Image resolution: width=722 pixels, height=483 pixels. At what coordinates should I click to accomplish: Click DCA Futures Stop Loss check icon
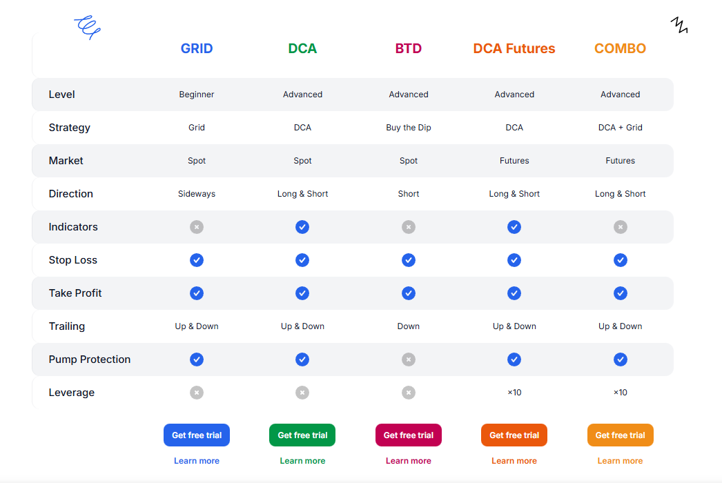point(514,260)
